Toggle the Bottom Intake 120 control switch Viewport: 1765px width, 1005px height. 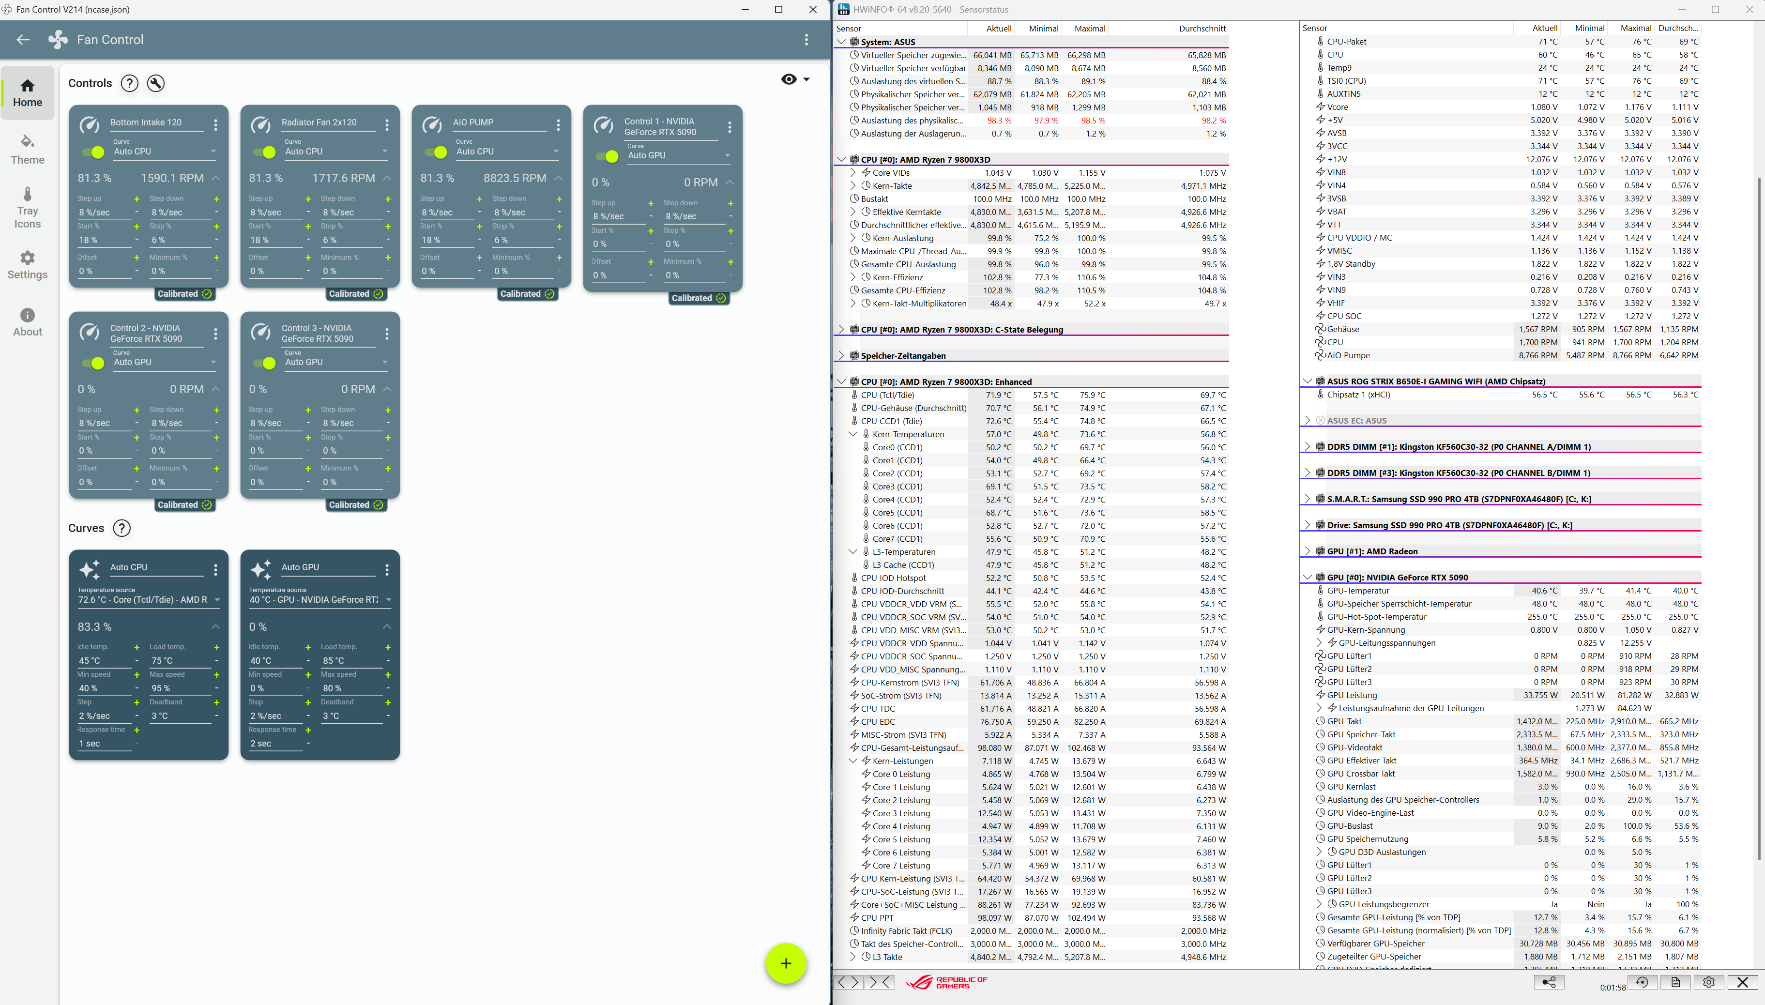point(93,152)
